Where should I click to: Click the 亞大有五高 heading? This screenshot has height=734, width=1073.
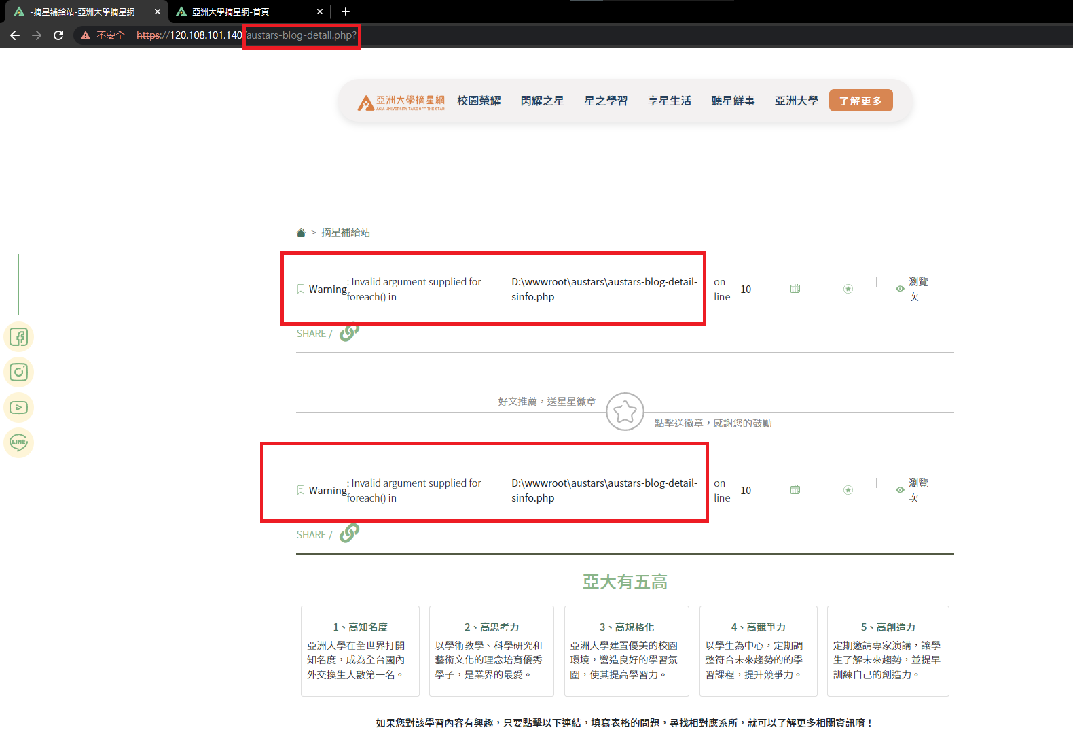coord(625,582)
